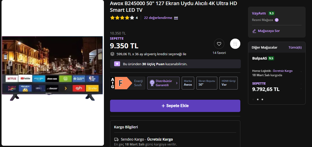Click the shopping credit layers icon
Viewport: 312px width, 147px height.
pyautogui.click(x=112, y=54)
